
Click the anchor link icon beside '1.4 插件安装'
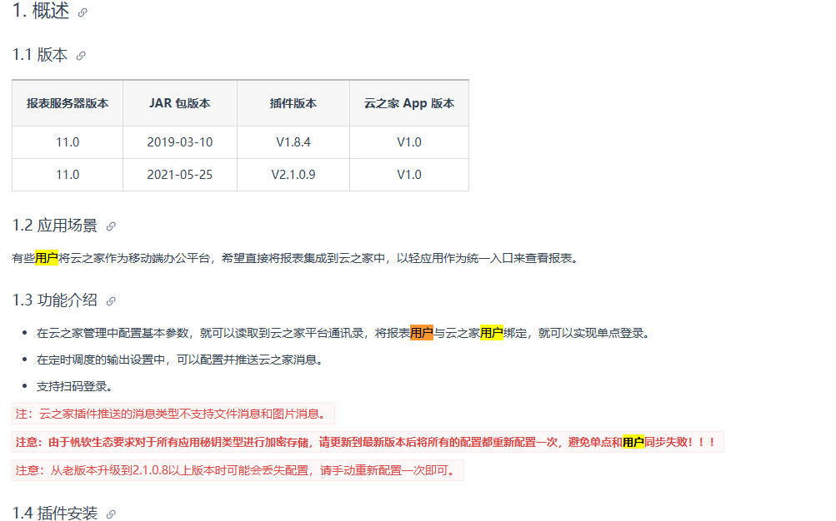[x=111, y=514]
